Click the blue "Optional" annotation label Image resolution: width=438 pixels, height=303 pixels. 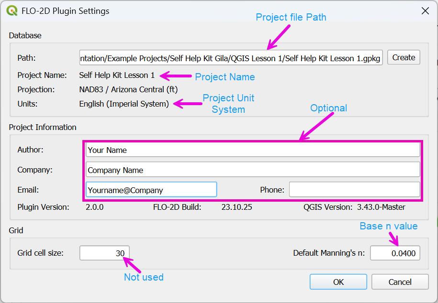pos(328,108)
